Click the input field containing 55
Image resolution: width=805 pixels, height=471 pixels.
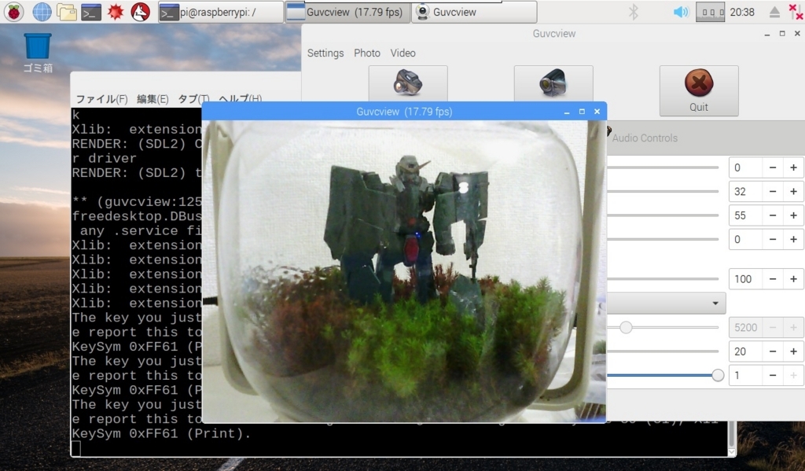[x=745, y=215]
